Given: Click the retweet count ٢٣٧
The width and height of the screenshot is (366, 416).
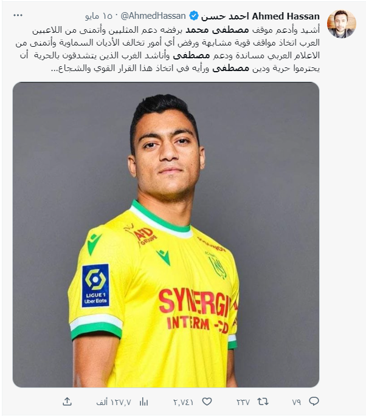Looking at the screenshot, I should pyautogui.click(x=243, y=402).
